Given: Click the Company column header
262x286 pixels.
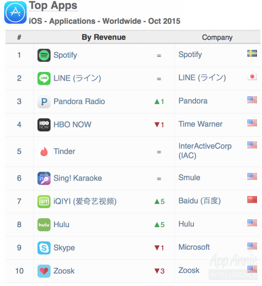Looking at the screenshot, I should click(x=217, y=37).
